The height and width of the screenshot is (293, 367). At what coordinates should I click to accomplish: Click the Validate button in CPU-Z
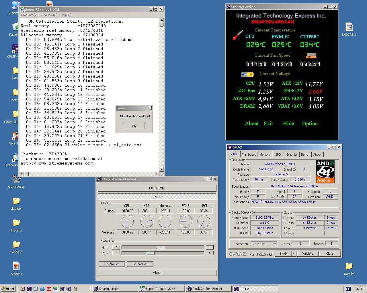308,254
